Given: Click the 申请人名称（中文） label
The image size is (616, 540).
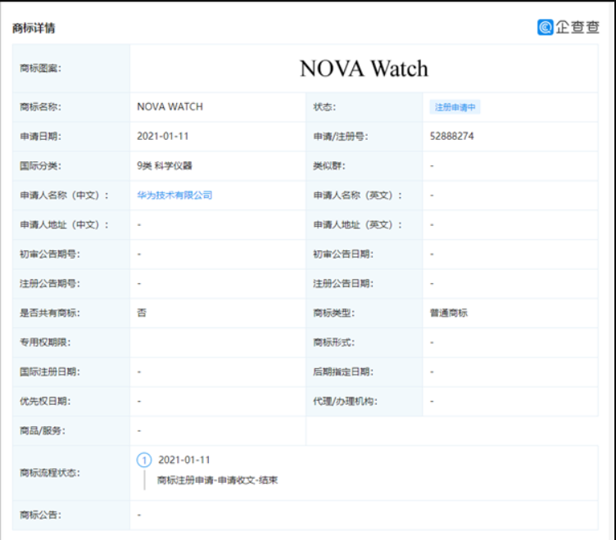Looking at the screenshot, I should pos(64,195).
